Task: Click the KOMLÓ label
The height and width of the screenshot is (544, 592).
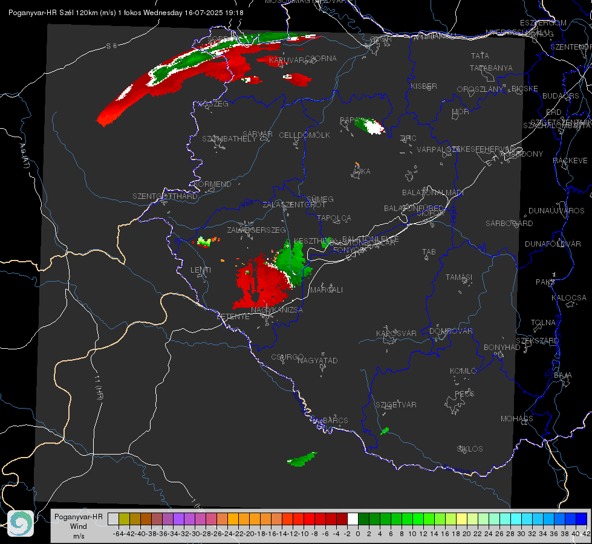Action: (x=463, y=371)
